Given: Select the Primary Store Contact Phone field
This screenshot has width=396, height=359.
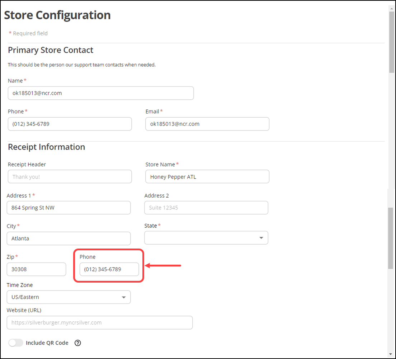Looking at the screenshot, I should [70, 124].
